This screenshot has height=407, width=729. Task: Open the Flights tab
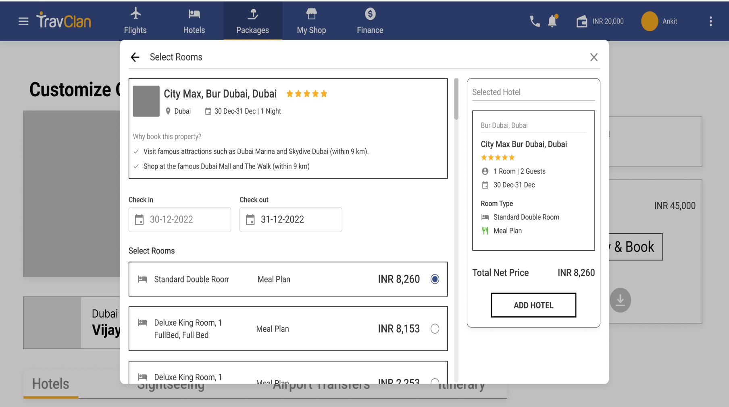click(135, 21)
